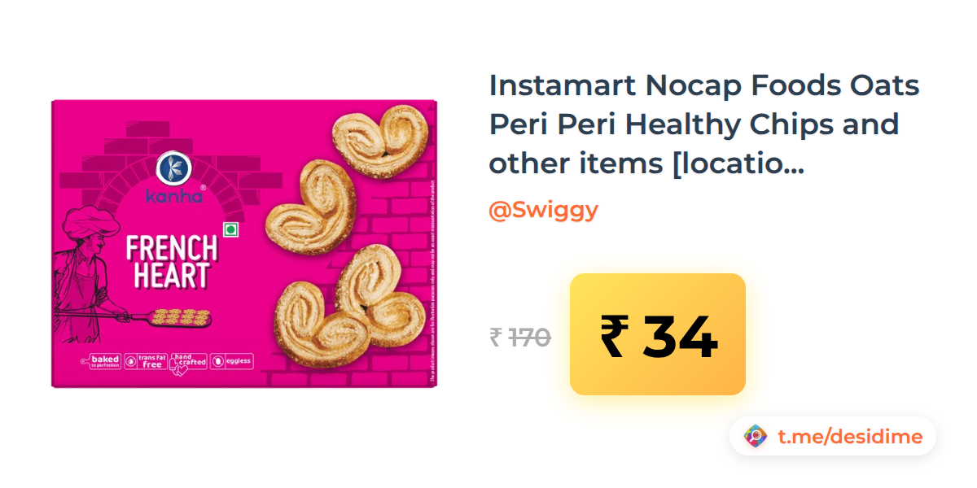977x488 pixels.
Task: Click the 'baked to perfection' badge
Action: [x=100, y=362]
